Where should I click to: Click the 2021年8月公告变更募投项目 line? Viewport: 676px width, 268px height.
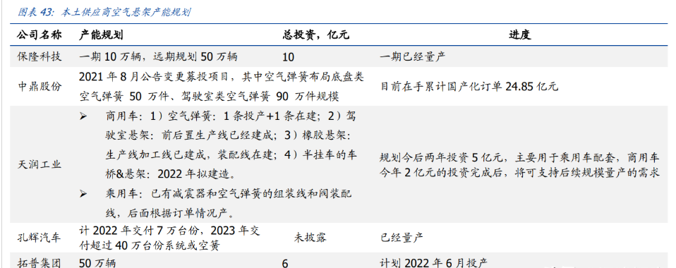pos(222,77)
